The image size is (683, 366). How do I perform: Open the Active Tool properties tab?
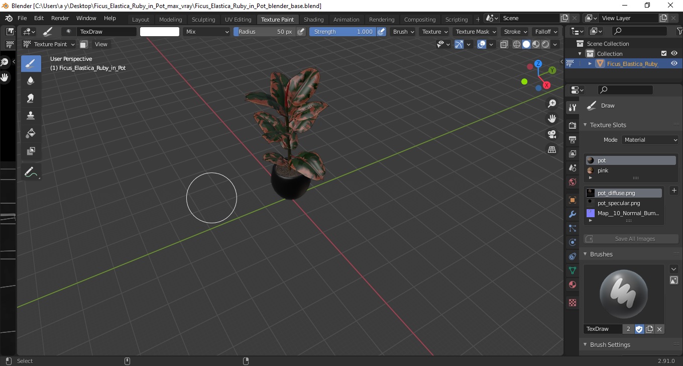tap(572, 108)
